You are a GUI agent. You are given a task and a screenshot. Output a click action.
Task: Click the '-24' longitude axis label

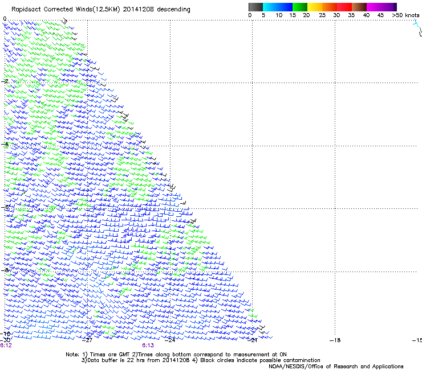tap(170, 340)
